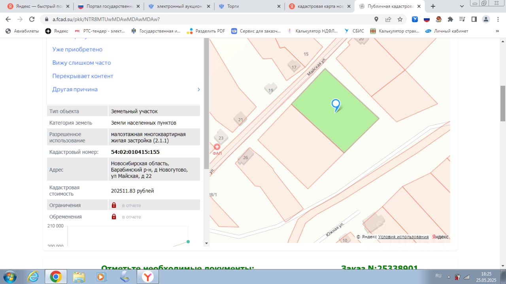
Task: Open Государственная и... bookmark
Action: coord(156,31)
